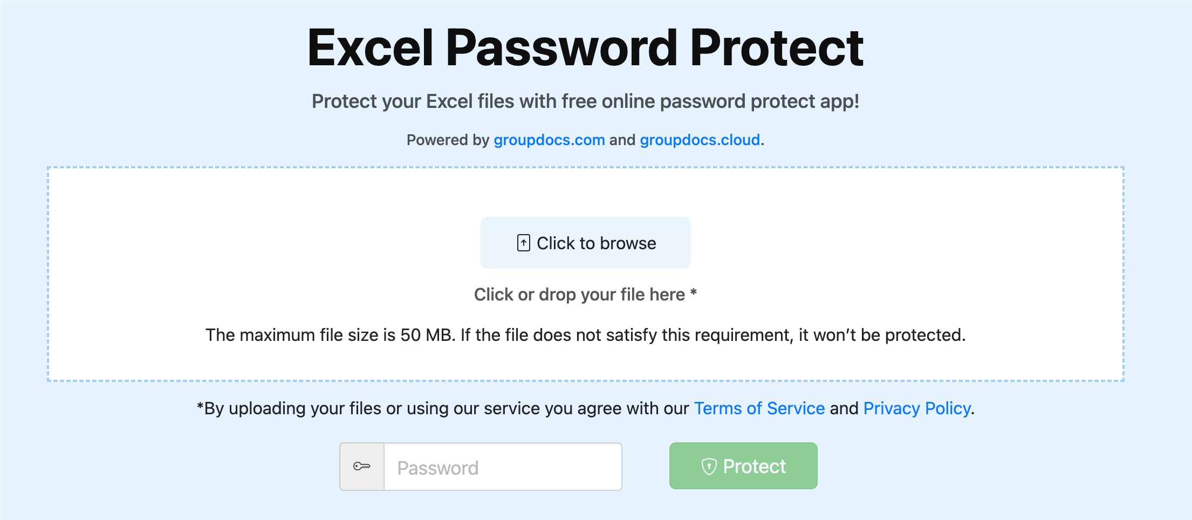This screenshot has height=520, width=1192.
Task: Click the word 'and' before Privacy Policy
Action: click(x=844, y=408)
